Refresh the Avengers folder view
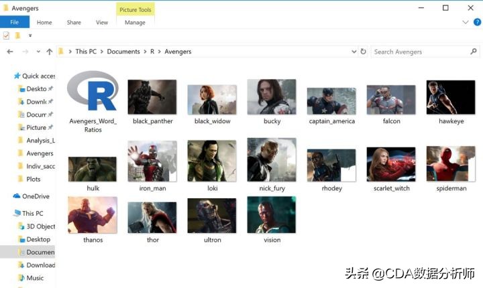Viewport: 483px width, 288px height. (x=364, y=52)
